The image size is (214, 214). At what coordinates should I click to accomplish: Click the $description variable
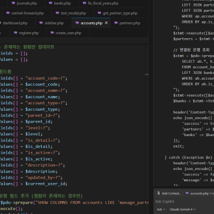coord(41,171)
